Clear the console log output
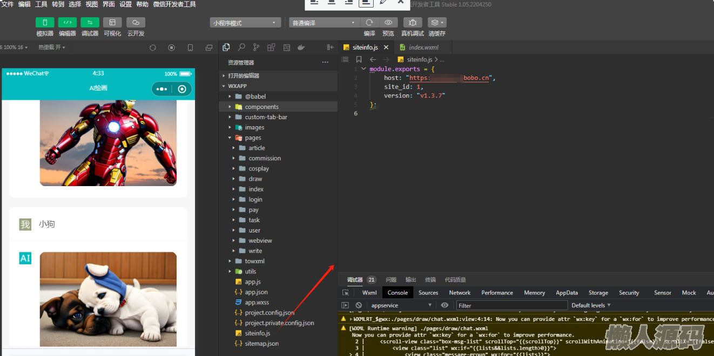Viewport: 714px width, 356px height. (359, 305)
